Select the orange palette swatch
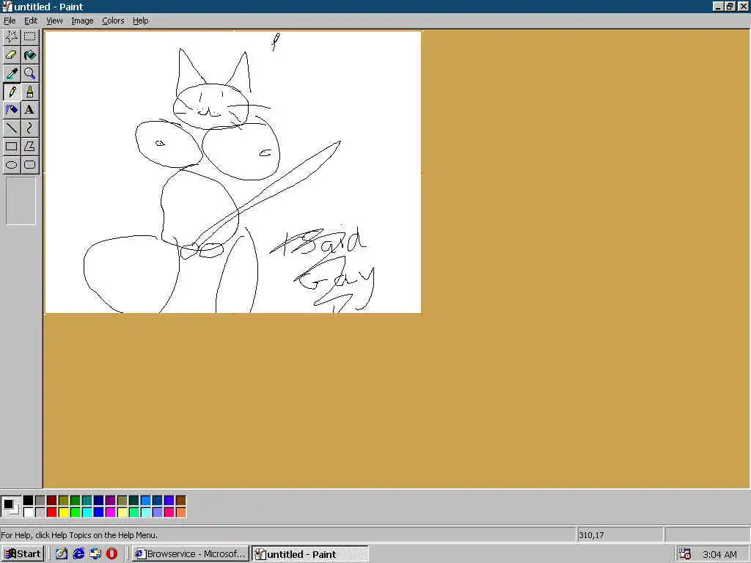This screenshot has height=563, width=751. coord(180,512)
